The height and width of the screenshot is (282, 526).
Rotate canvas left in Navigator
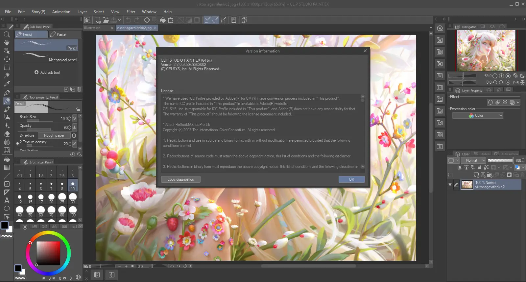[495, 82]
